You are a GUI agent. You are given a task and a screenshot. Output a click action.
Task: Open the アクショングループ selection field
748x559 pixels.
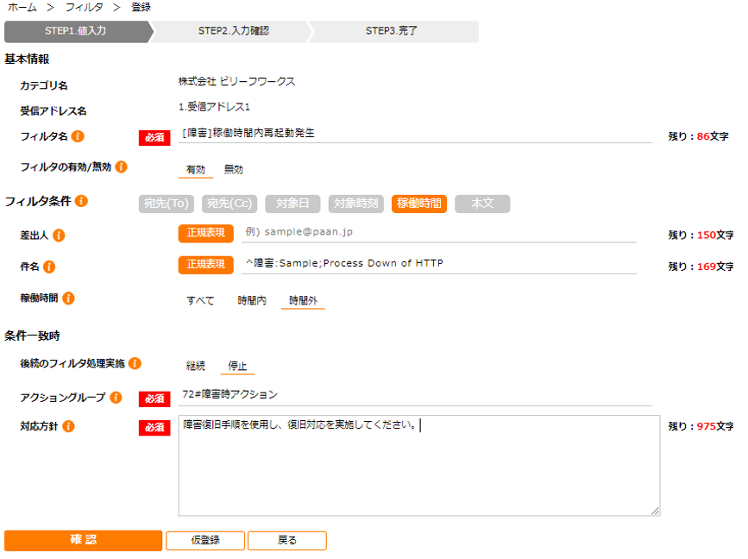tap(415, 395)
